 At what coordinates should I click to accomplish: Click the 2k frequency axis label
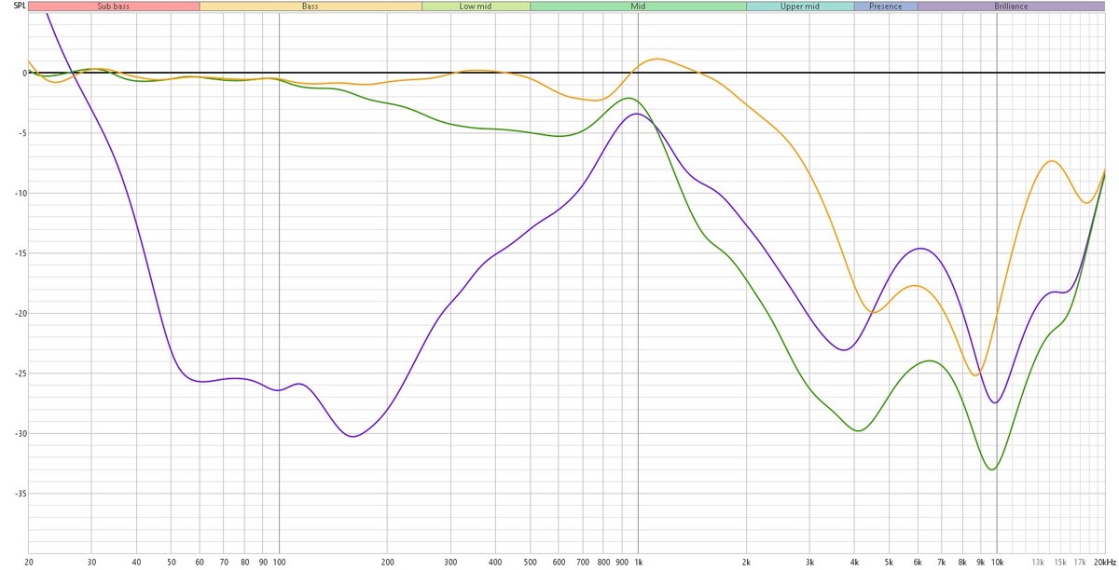tap(746, 563)
